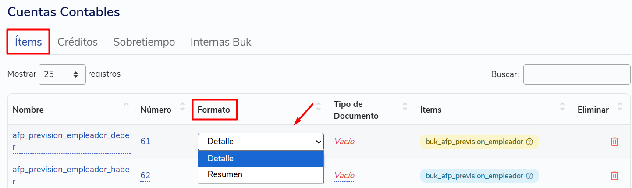Sort by Tipo de Documento column arrows
The height and width of the screenshot is (188, 632).
coord(405,106)
